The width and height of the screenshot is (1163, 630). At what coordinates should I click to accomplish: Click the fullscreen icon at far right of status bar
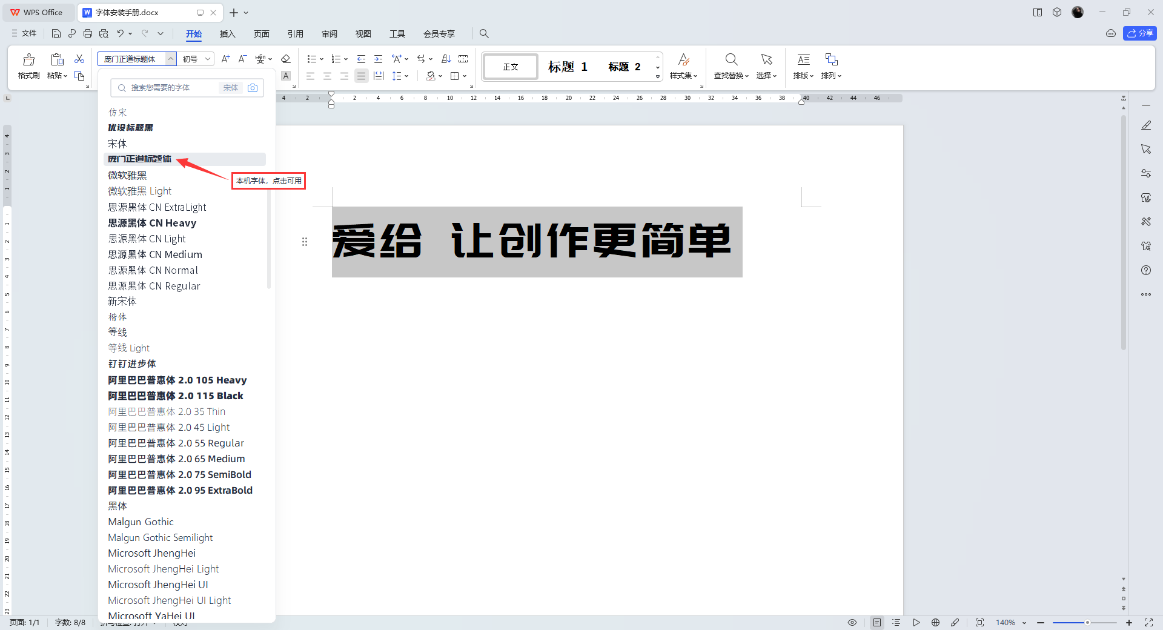[1148, 623]
